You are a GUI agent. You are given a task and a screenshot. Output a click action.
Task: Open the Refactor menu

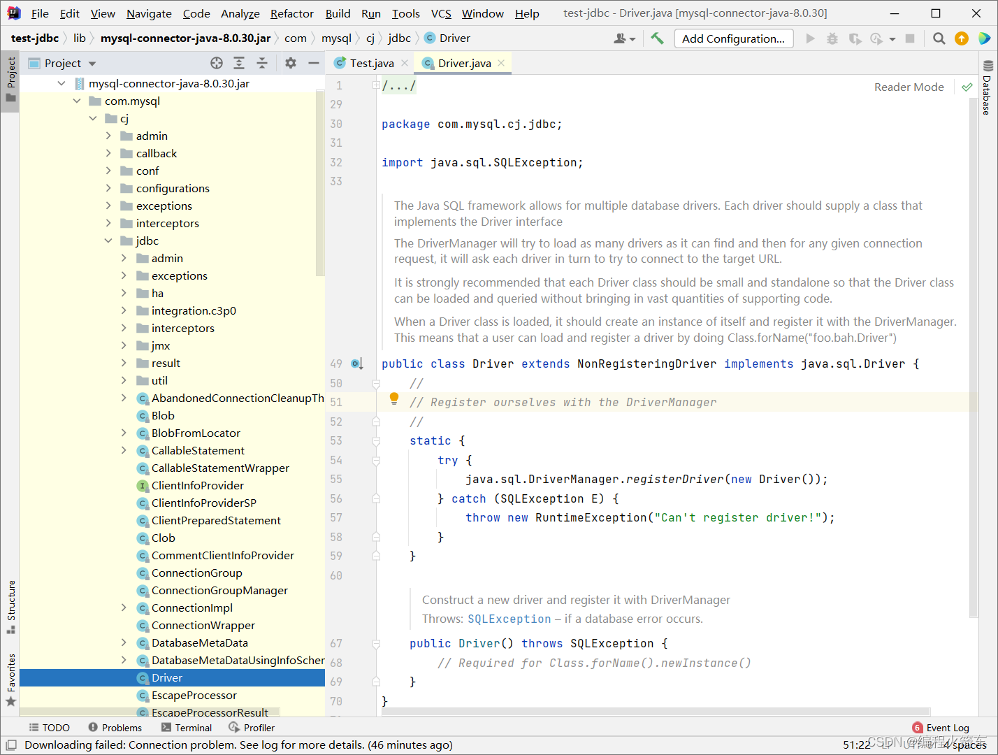292,13
